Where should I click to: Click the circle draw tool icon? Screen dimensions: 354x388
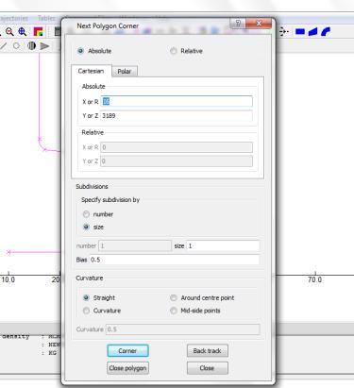(16, 46)
